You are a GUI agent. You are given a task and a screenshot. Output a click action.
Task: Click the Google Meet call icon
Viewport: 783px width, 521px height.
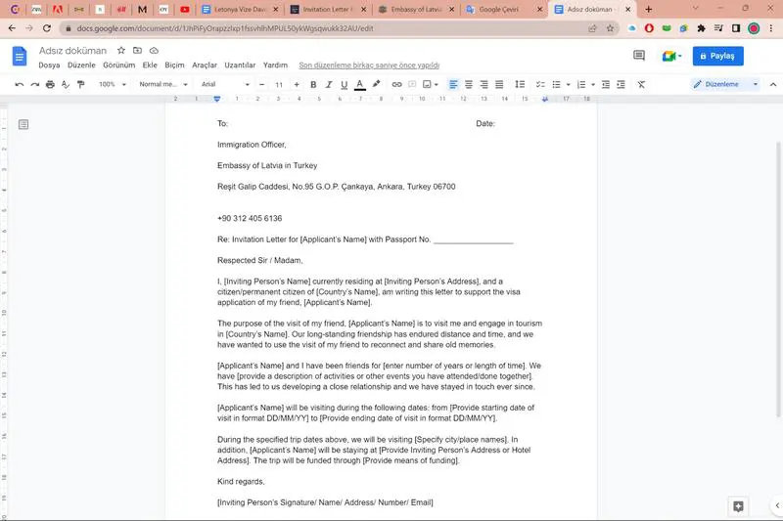click(669, 57)
